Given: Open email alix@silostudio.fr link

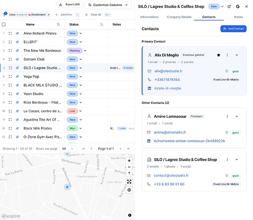Looking at the screenshot, I should coord(168,71).
